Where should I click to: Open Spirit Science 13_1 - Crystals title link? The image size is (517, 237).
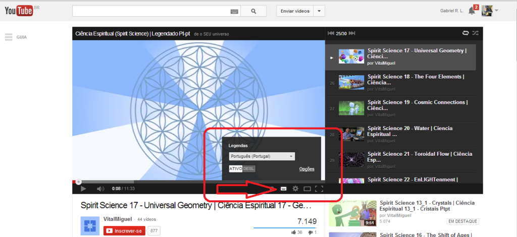click(x=427, y=206)
